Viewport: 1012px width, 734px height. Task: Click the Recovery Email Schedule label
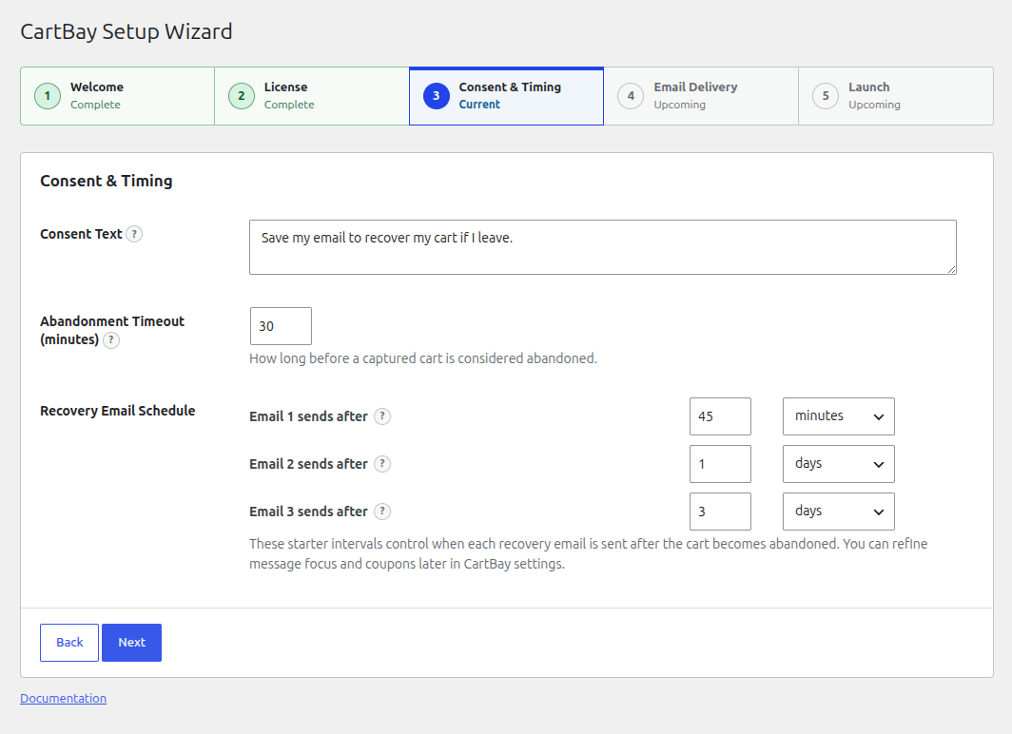click(x=118, y=411)
